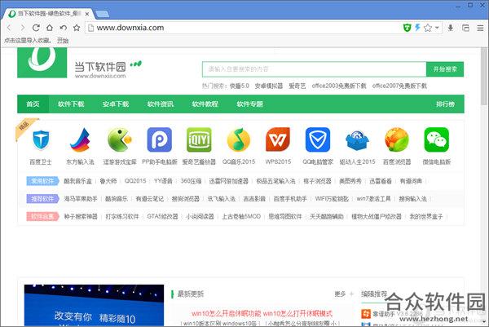Open the 百度手机助手 link
Viewport: 489px width, 327px height.
click(x=290, y=199)
